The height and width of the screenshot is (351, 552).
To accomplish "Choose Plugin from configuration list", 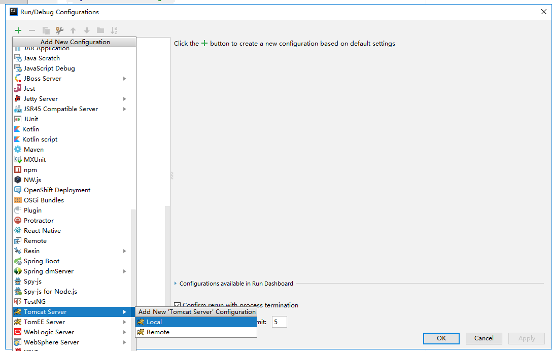I will 72,210.
